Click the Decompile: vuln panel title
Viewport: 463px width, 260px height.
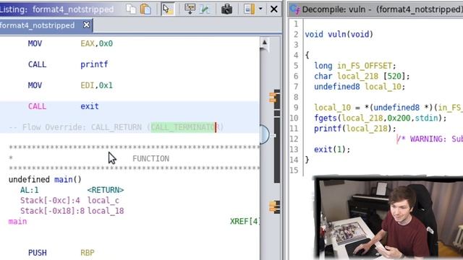click(382, 9)
